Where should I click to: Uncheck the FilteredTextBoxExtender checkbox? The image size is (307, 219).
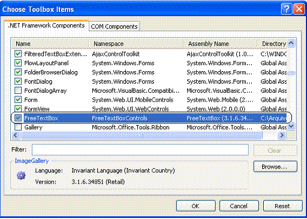(x=18, y=54)
